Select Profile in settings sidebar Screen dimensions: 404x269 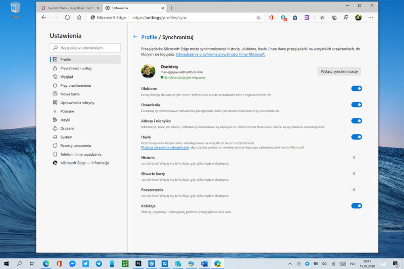(85, 59)
